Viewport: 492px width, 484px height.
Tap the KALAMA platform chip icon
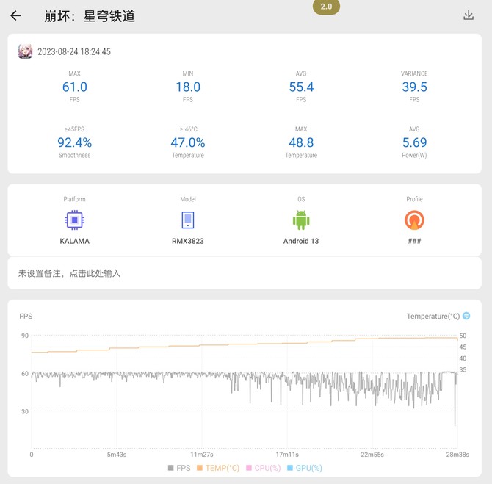point(74,220)
